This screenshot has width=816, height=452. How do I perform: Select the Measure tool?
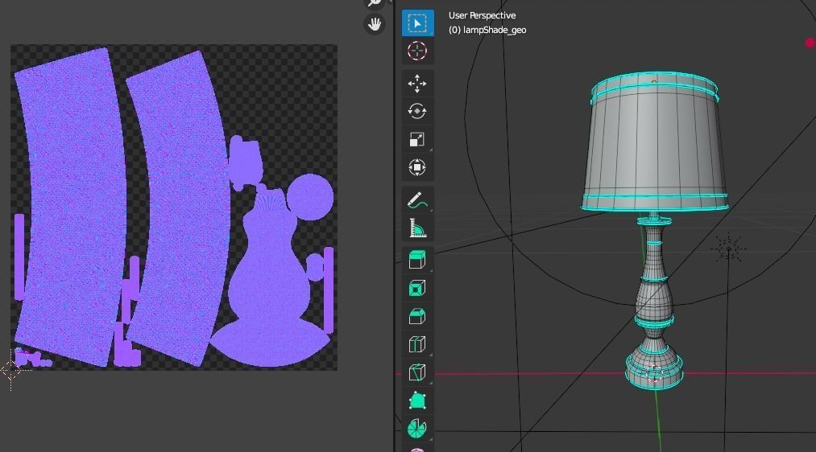coord(417,228)
